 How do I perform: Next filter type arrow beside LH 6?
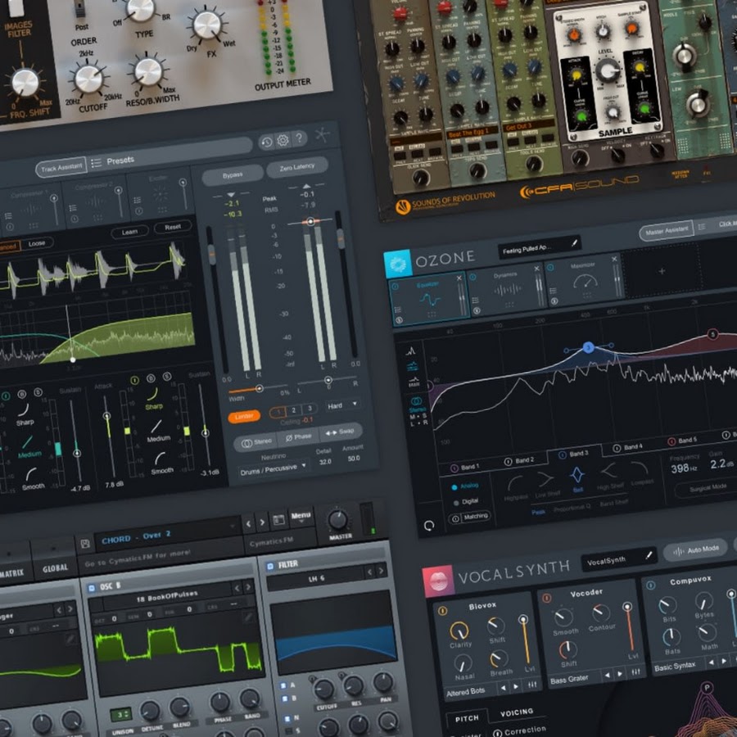[x=381, y=571]
